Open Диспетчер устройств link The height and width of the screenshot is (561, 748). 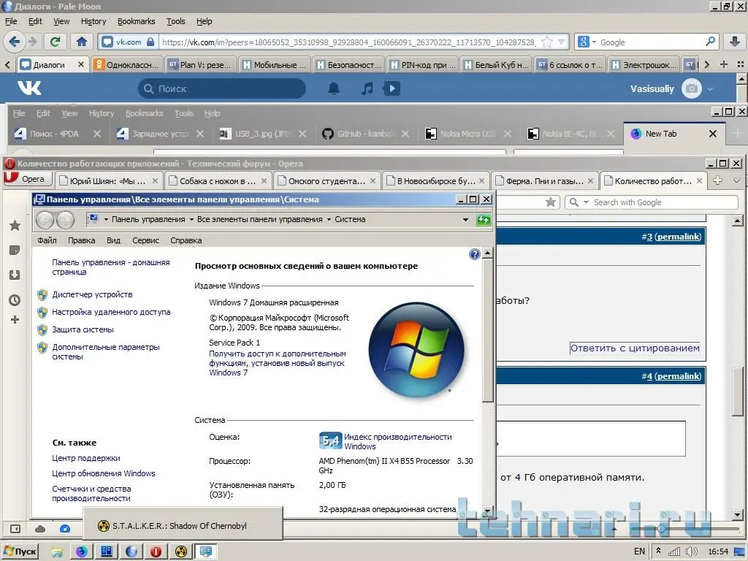point(92,294)
